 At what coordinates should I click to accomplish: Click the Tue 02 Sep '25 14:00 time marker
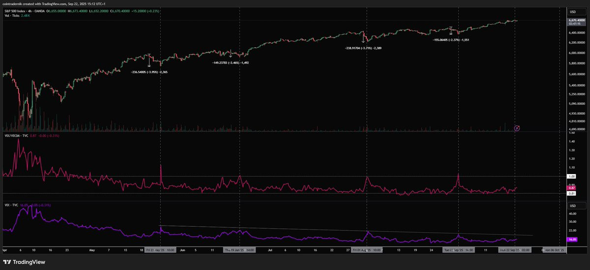pos(458,250)
